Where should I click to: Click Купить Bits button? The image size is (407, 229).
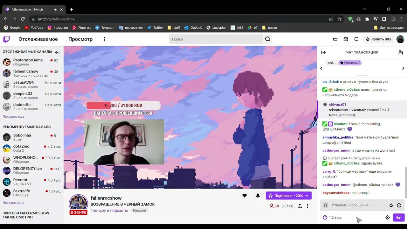click(378, 39)
